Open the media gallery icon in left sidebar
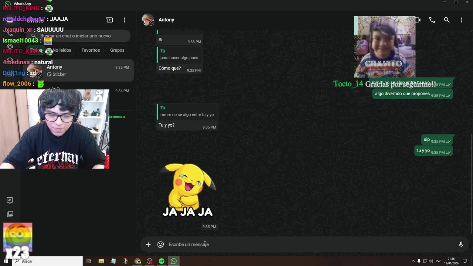 pos(10,214)
